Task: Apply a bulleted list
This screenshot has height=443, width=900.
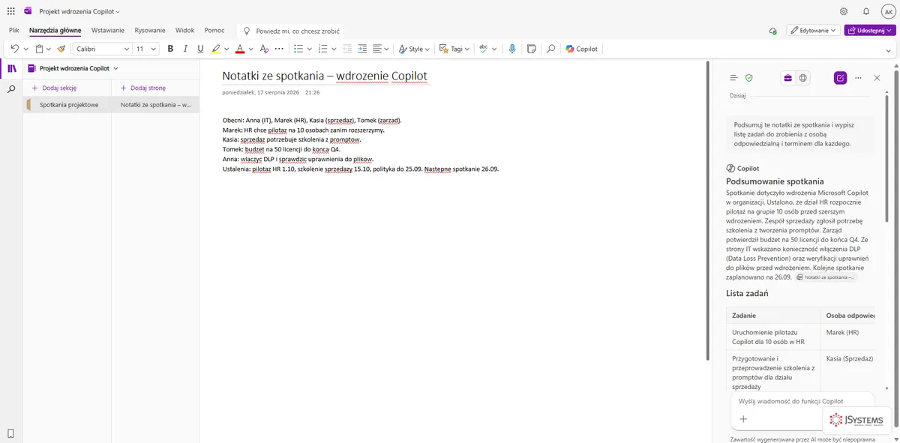Action: [x=298, y=49]
